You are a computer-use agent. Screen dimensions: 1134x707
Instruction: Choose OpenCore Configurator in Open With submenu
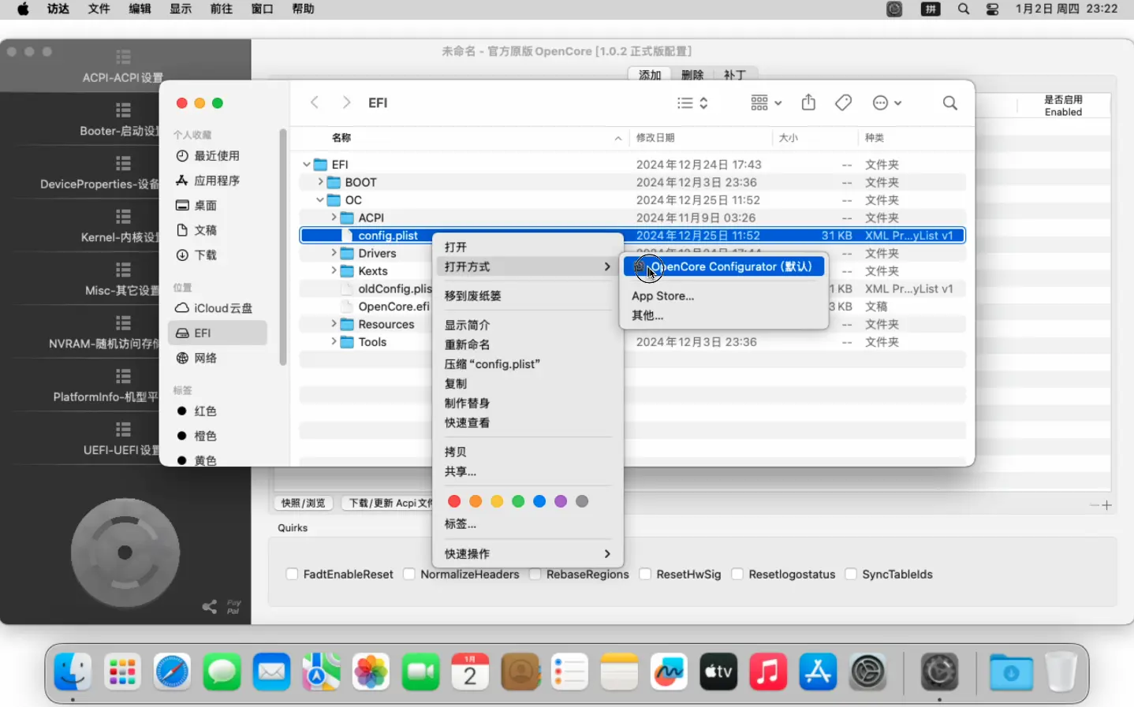724,266
